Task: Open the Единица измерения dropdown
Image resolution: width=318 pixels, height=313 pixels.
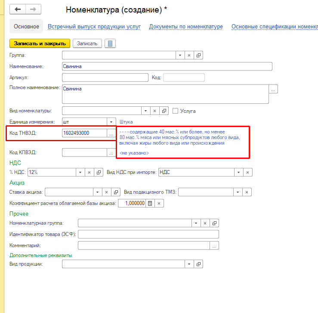Action: point(111,122)
